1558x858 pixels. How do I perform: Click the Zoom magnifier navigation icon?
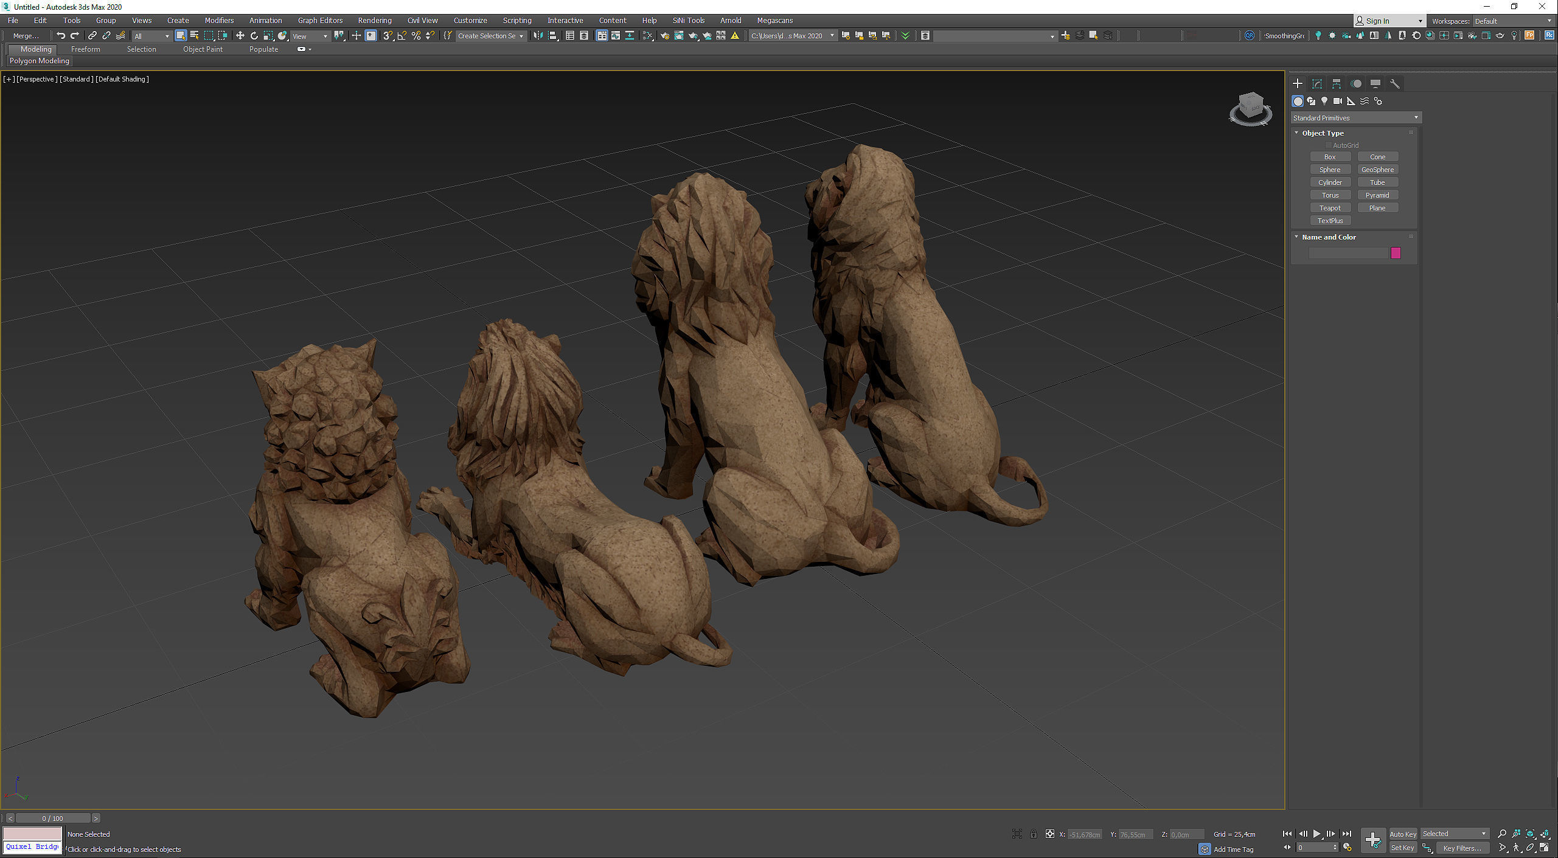coord(1502,834)
